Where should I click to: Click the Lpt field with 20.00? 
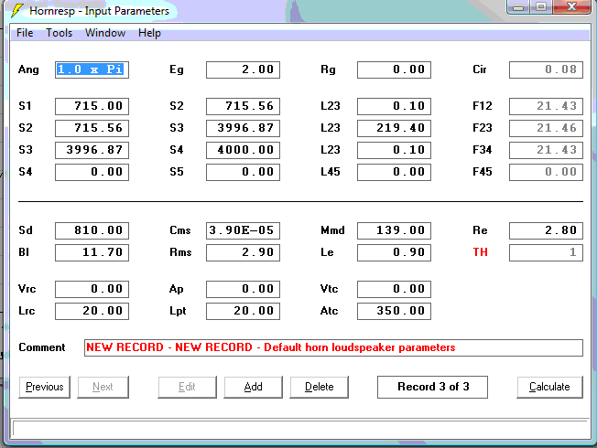[x=243, y=312]
